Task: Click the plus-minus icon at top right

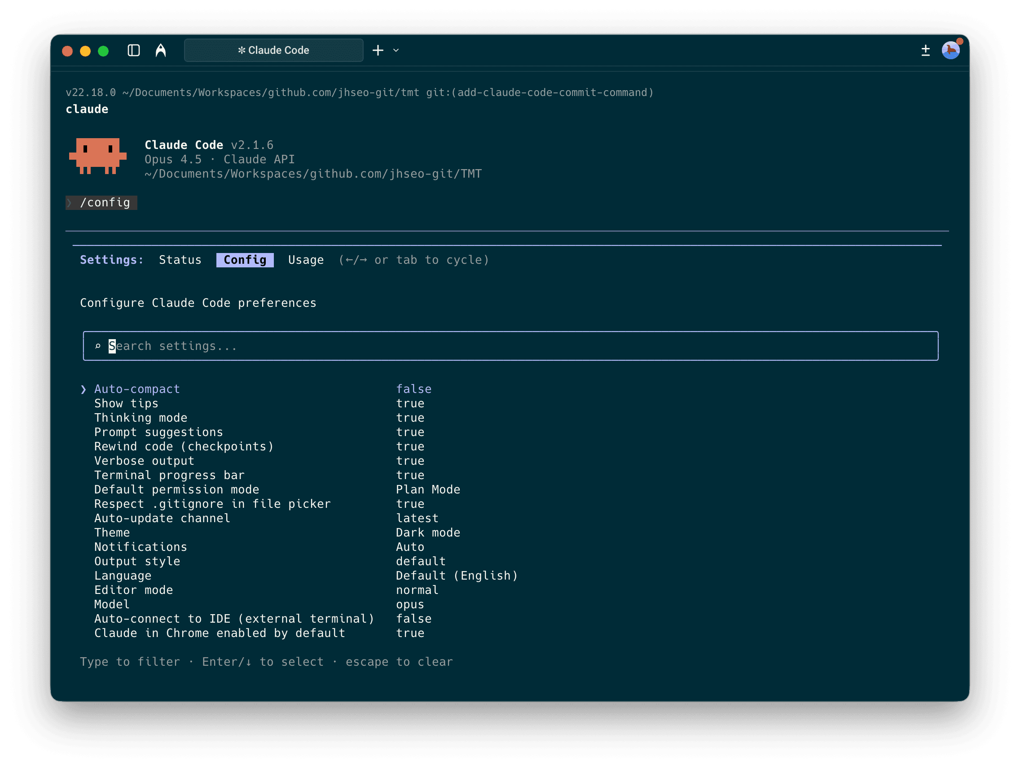Action: [x=925, y=50]
